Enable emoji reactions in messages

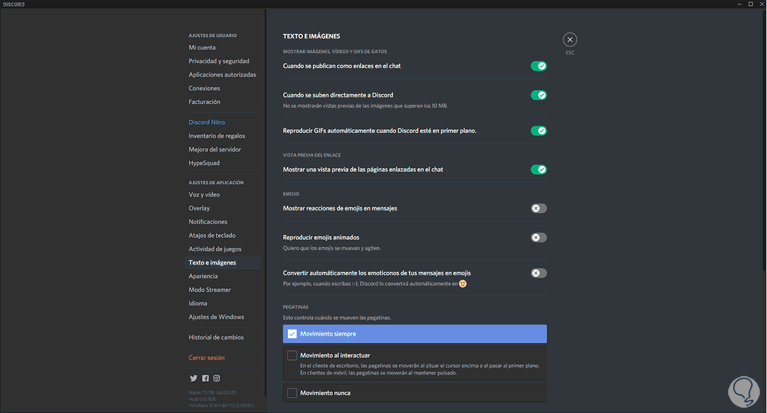click(x=538, y=208)
